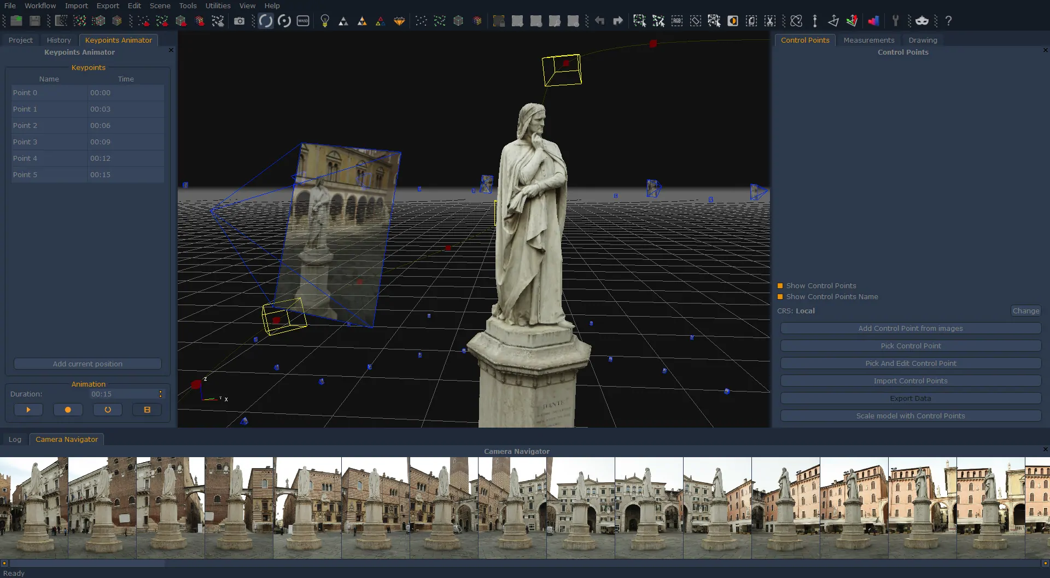
Task: Toggle the scene lighting bulb icon
Action: tap(325, 21)
